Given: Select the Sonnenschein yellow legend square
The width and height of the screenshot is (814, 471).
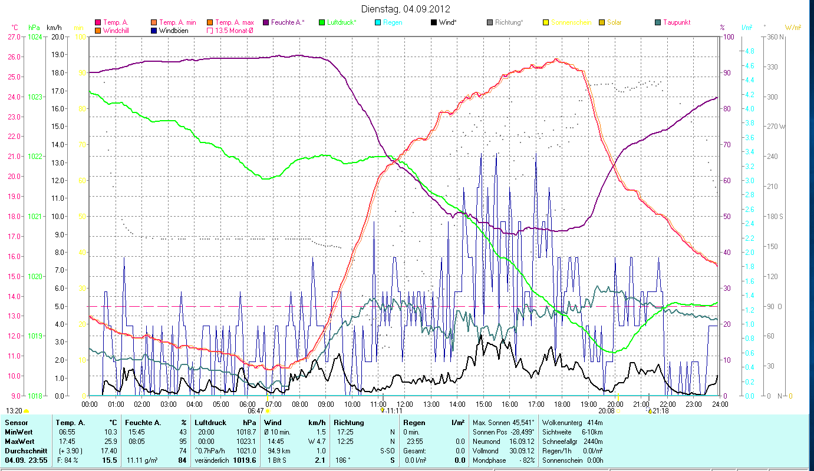Looking at the screenshot, I should click(545, 22).
